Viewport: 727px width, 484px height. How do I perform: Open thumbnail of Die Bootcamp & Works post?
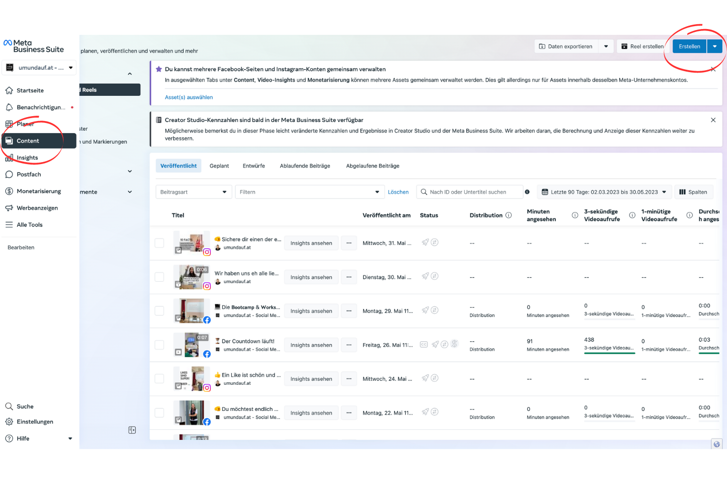coord(191,311)
